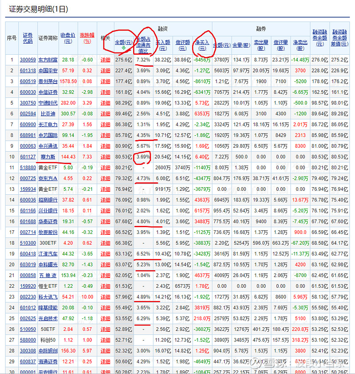Sort by 偿还额(元) column header

click(x=183, y=45)
